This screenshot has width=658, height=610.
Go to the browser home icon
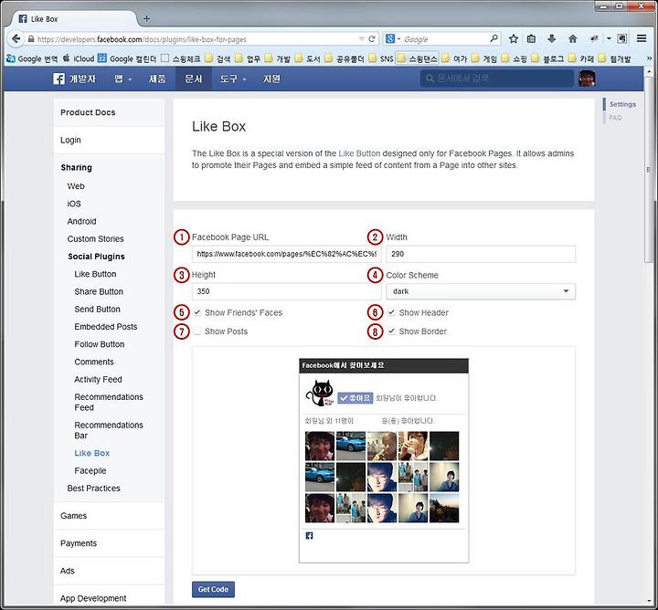(x=572, y=39)
